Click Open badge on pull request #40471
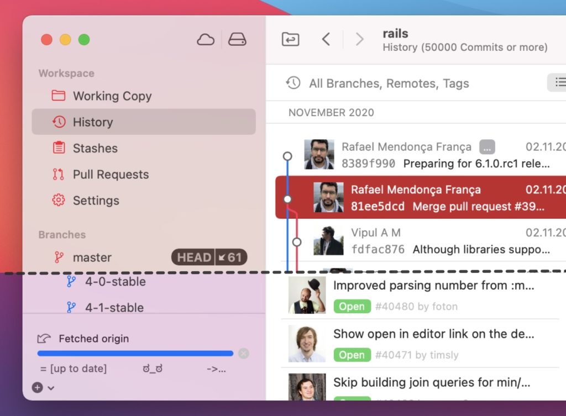The image size is (566, 416). 352,355
